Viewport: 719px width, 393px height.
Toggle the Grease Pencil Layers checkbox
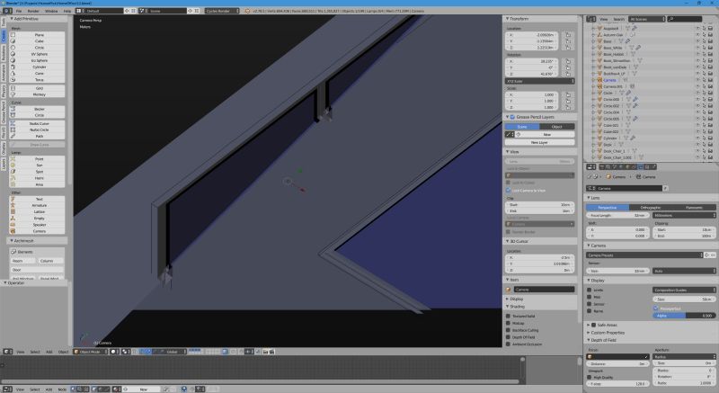coord(512,118)
